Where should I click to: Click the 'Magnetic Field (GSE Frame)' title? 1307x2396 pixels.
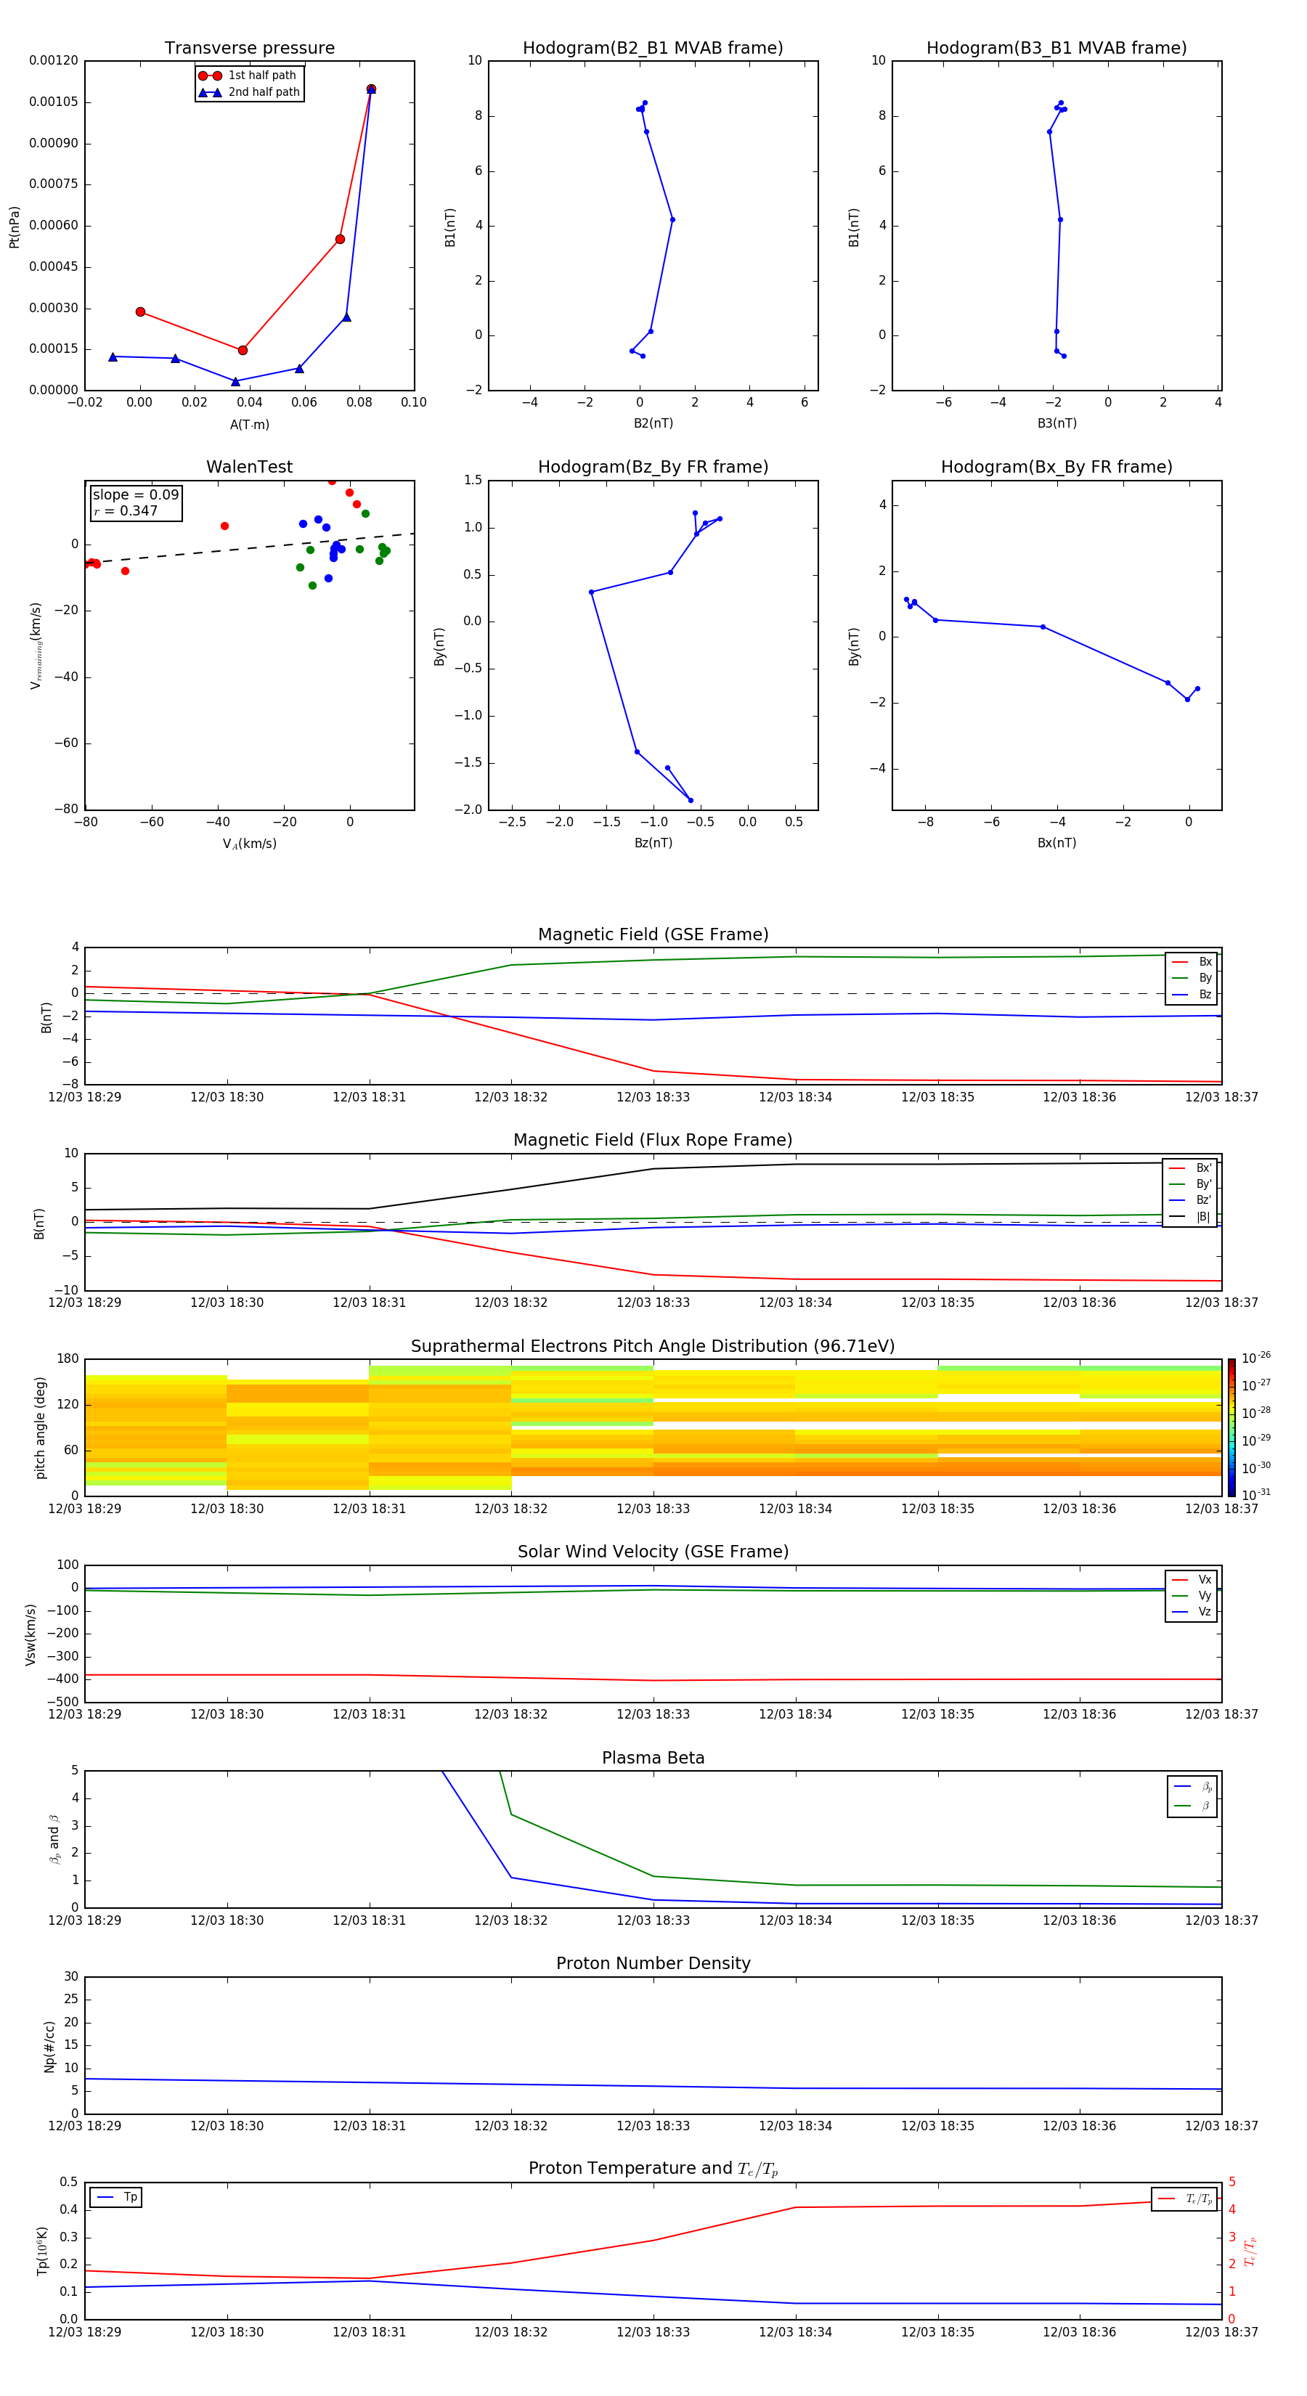(653, 934)
